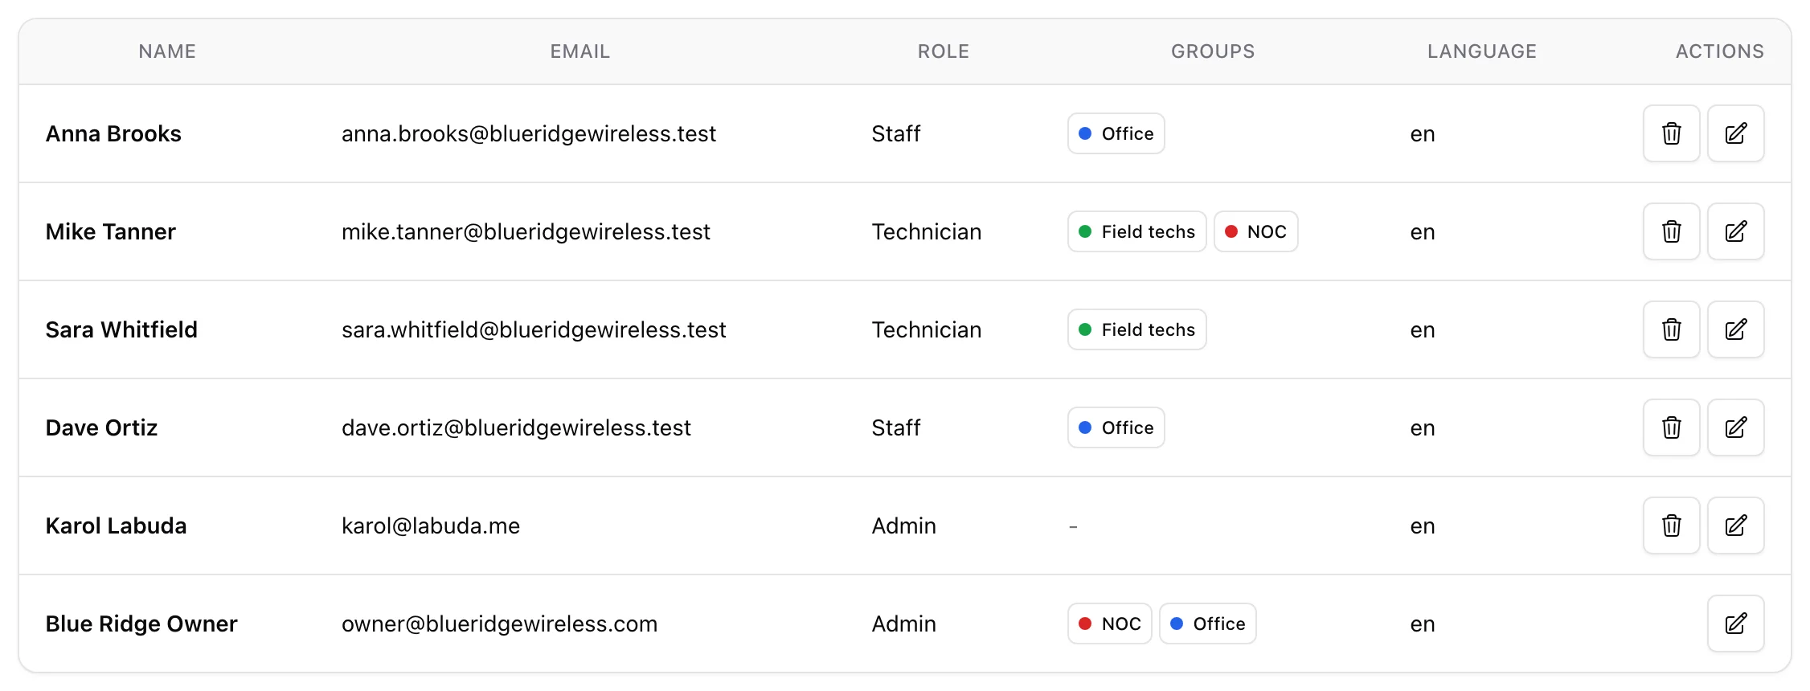Click the NAME column header
Image resolution: width=1810 pixels, height=691 pixels.
click(167, 51)
